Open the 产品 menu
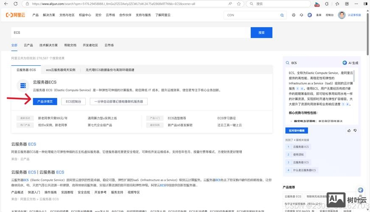Viewport: 370px width, 212px height. 35,15
